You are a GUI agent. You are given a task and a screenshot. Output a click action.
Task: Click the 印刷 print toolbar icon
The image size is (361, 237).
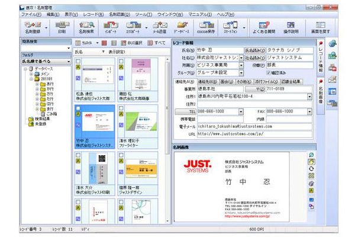point(62,28)
